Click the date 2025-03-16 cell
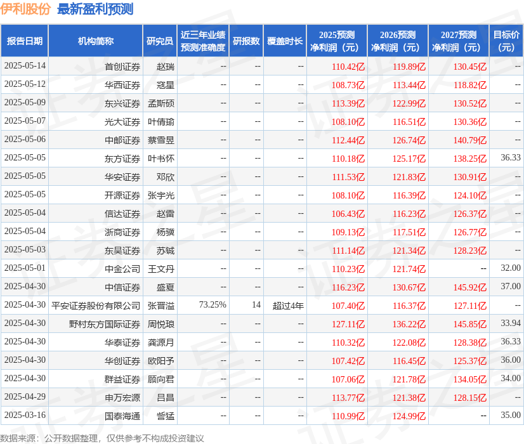Screen dimensions: 524x444 click(x=25, y=415)
